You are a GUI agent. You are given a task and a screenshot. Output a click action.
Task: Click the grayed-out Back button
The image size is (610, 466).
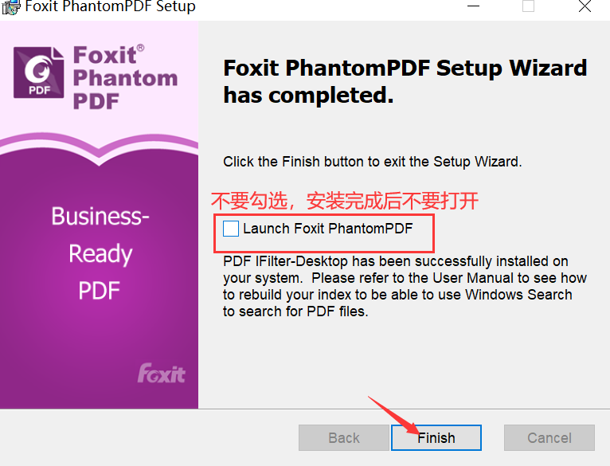pos(344,437)
